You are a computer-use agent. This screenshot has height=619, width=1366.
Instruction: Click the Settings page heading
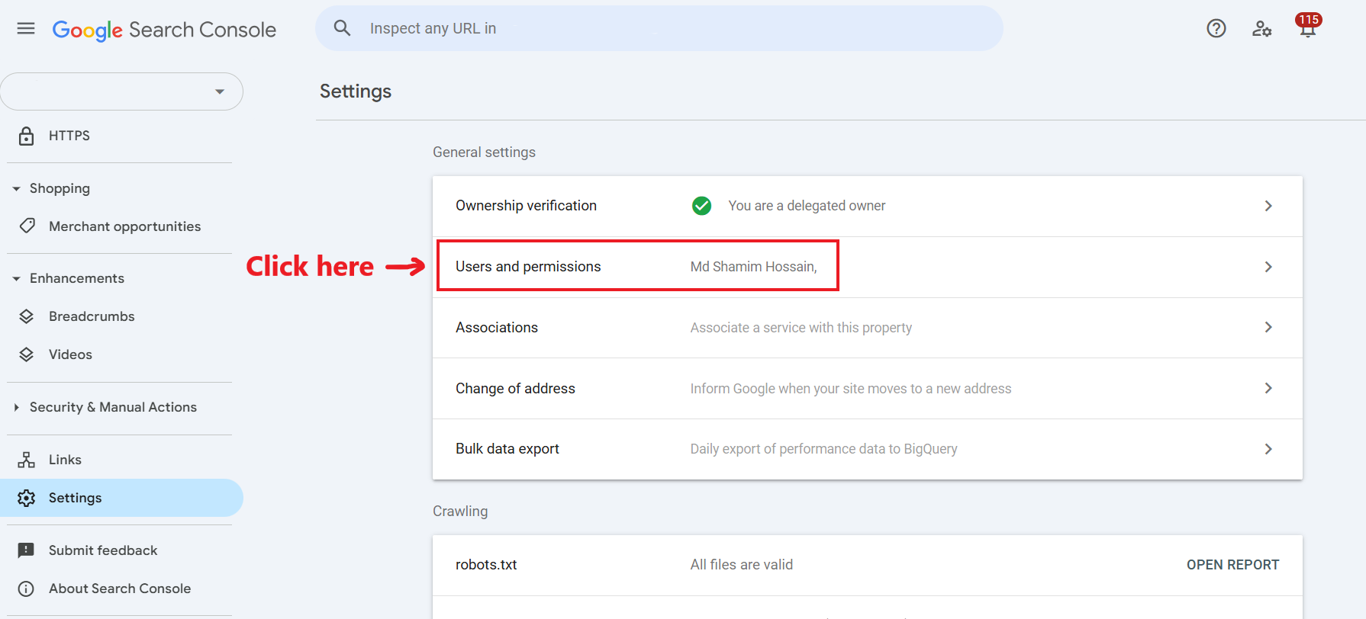click(356, 91)
